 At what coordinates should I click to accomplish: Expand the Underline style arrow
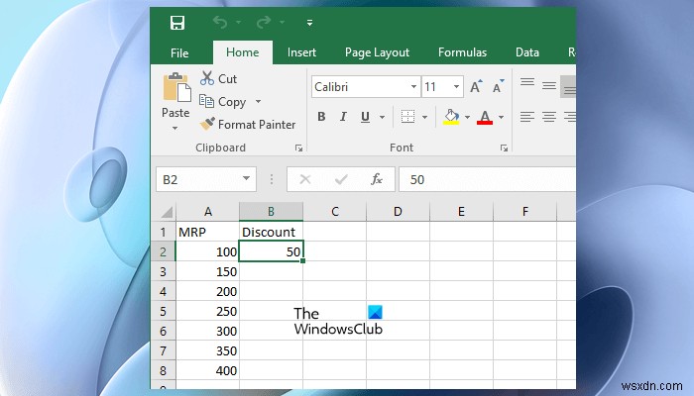tap(382, 117)
